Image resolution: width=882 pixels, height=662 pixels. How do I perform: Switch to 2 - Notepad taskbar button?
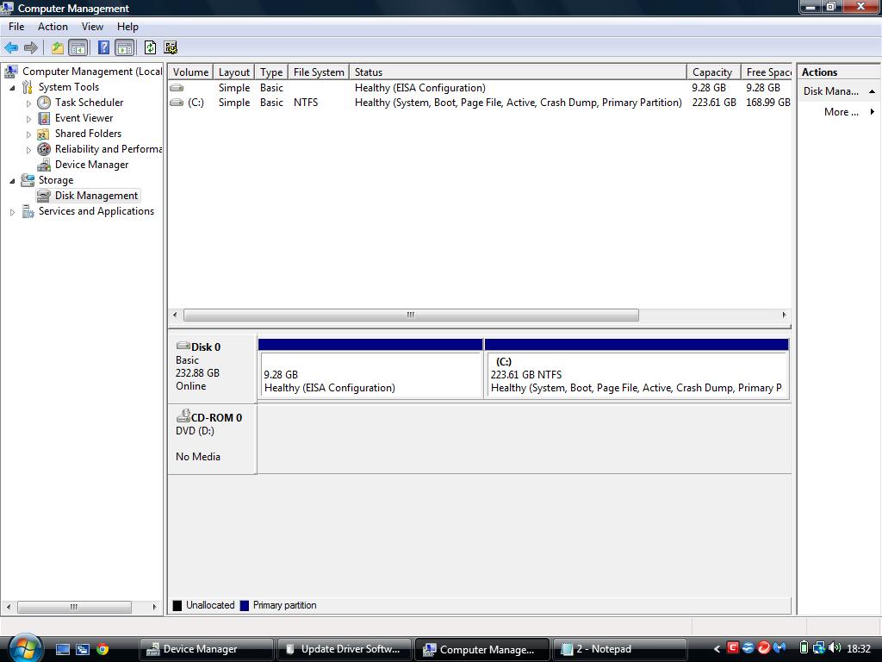tap(620, 649)
